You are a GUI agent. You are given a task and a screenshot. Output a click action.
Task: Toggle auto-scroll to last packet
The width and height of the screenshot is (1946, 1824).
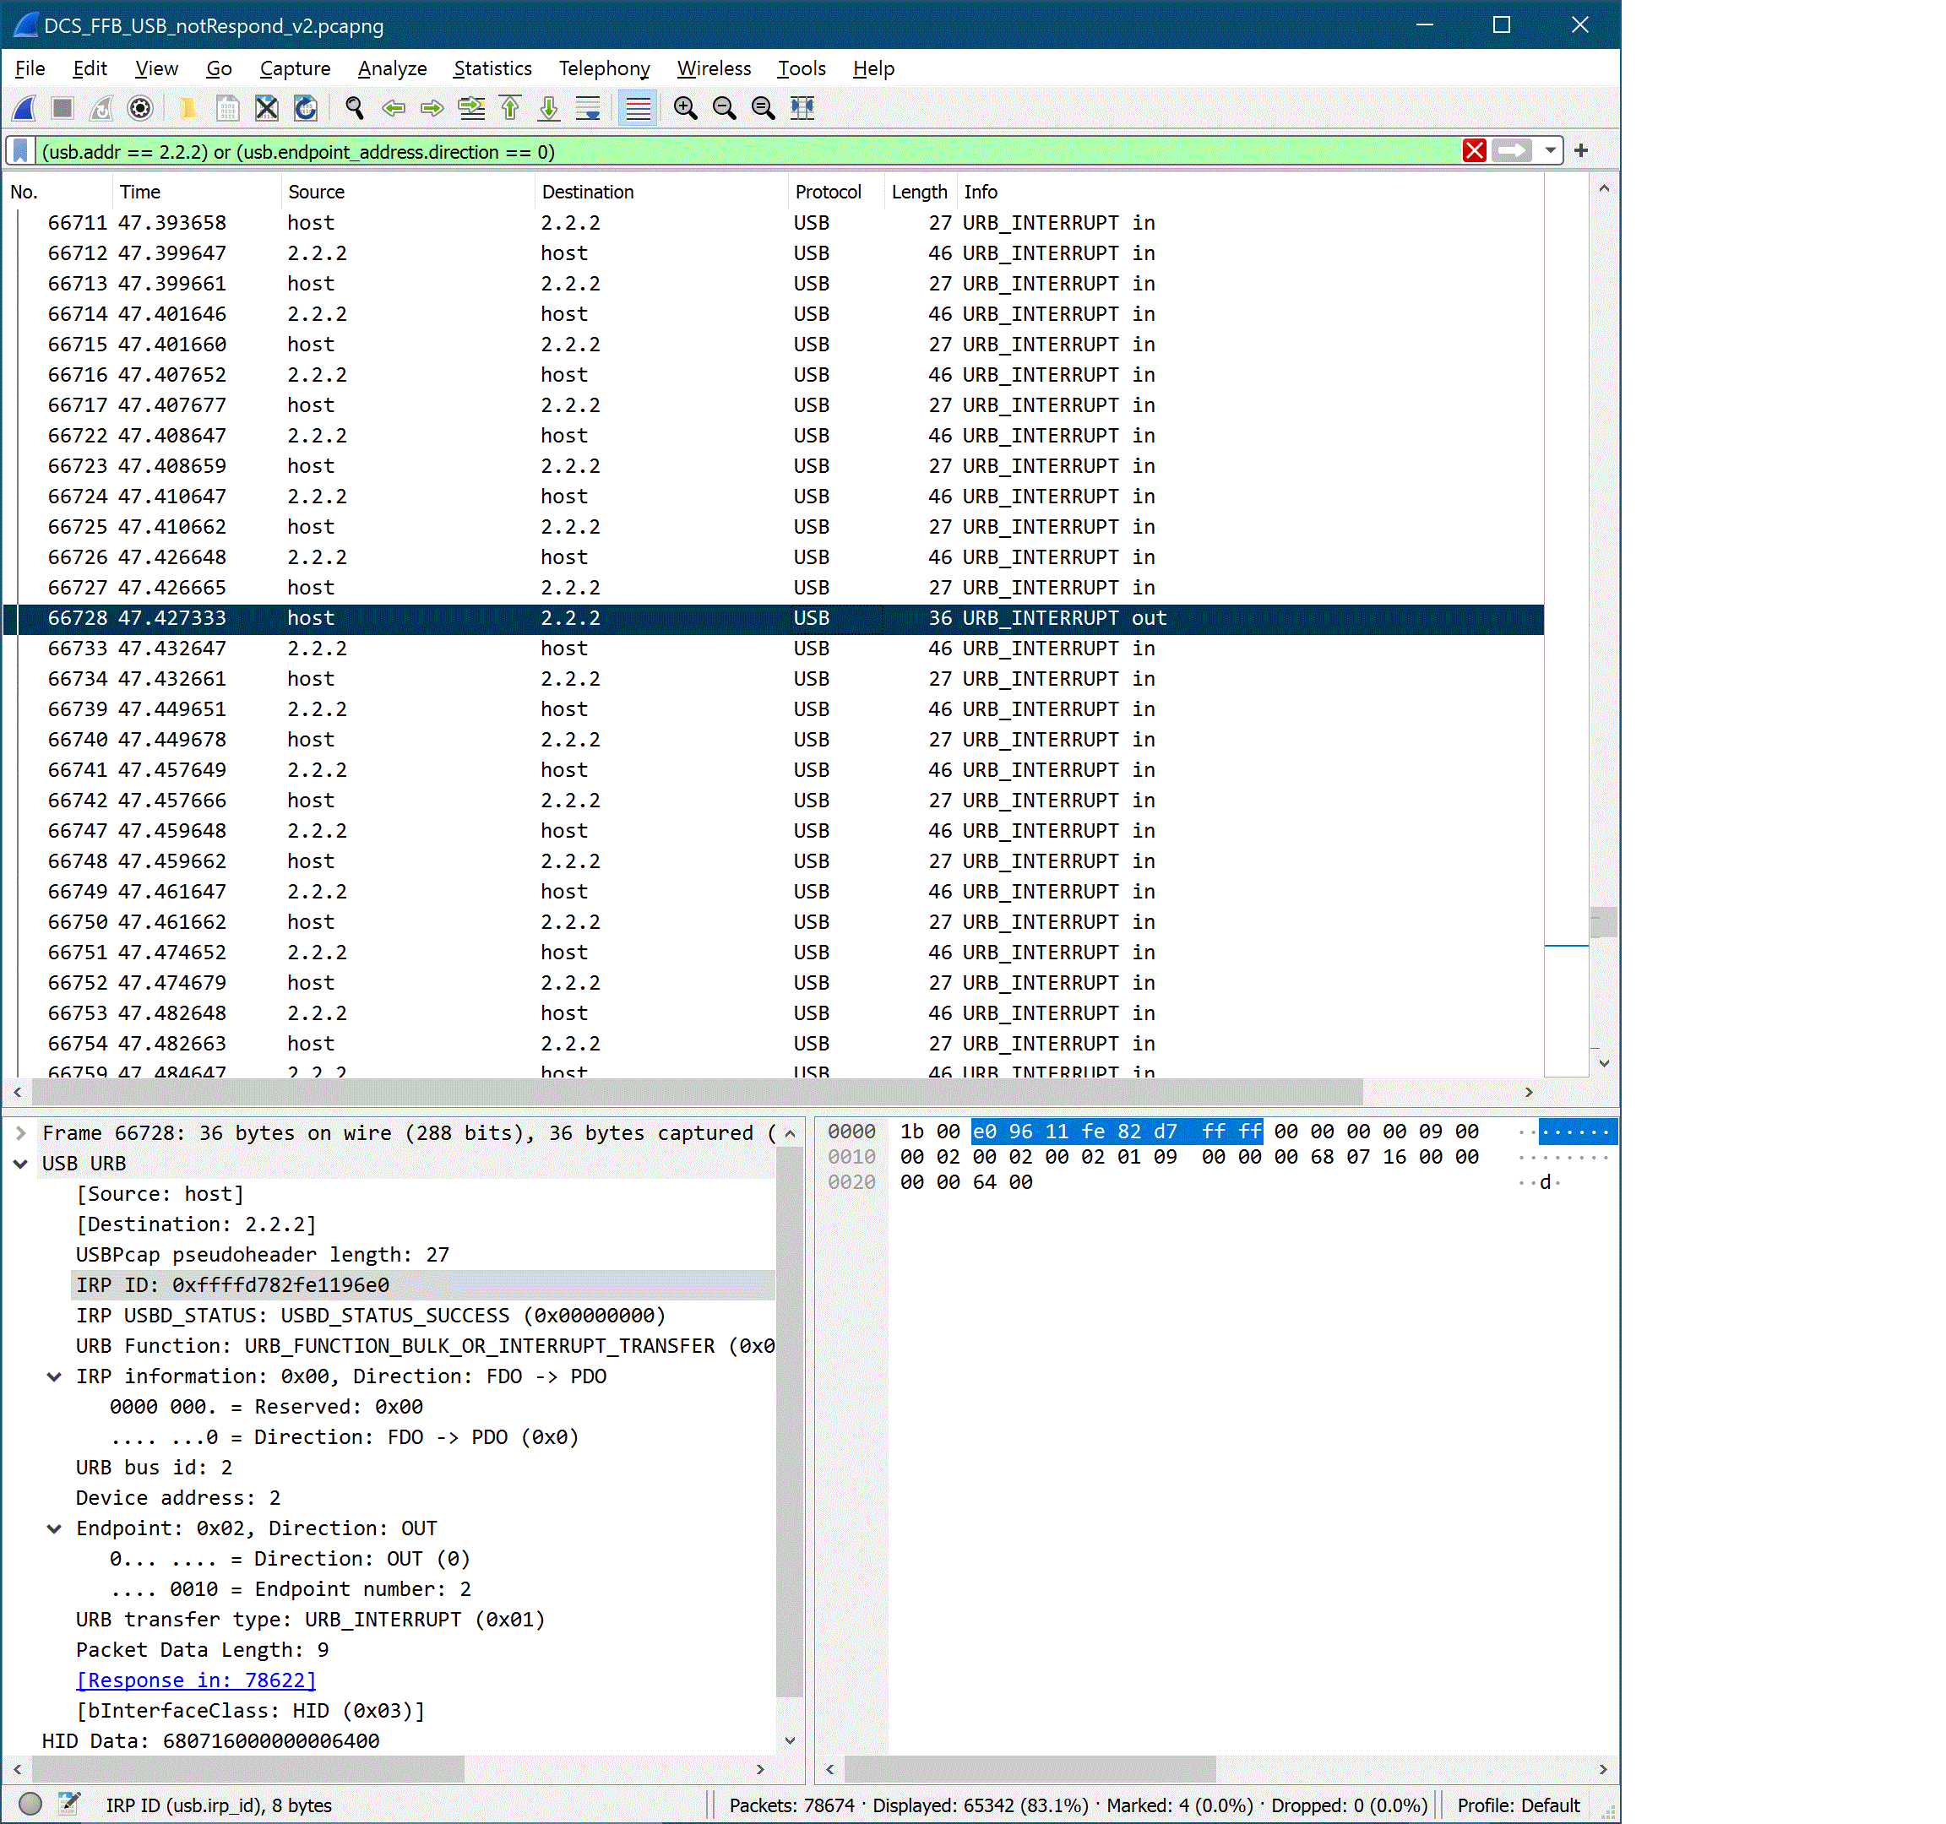[x=587, y=107]
